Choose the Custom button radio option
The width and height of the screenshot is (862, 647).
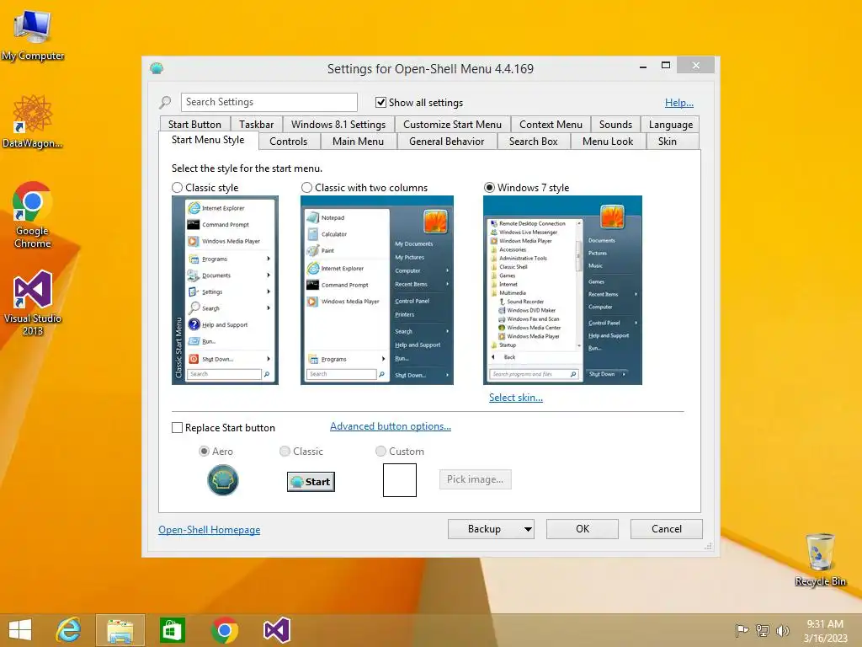coord(380,452)
